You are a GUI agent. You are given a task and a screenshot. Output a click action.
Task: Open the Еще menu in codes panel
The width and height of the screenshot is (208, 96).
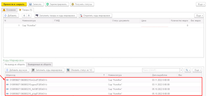(197, 70)
